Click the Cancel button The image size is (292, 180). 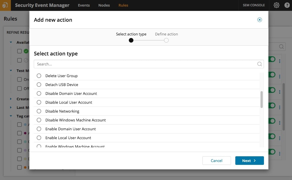coord(217,161)
